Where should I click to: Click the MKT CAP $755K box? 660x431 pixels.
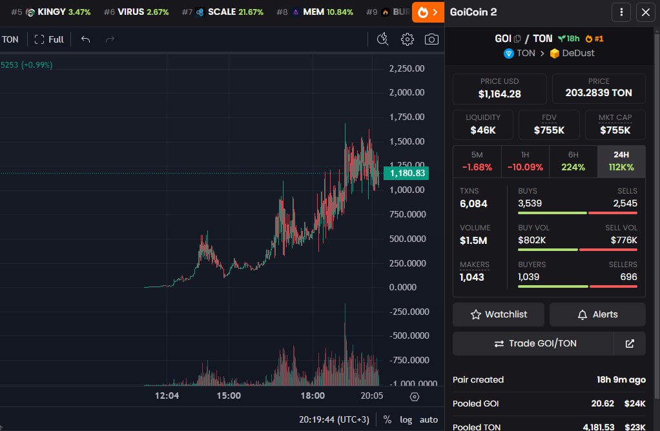point(615,125)
